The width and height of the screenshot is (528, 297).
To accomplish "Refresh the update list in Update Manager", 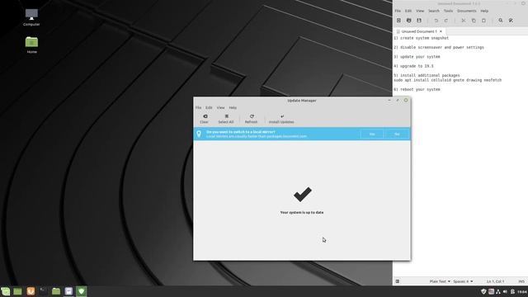I will [251, 119].
